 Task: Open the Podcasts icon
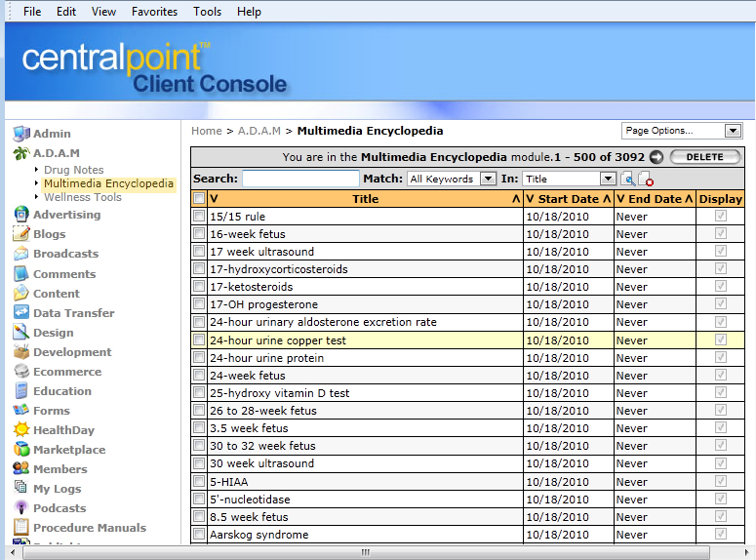click(x=21, y=507)
